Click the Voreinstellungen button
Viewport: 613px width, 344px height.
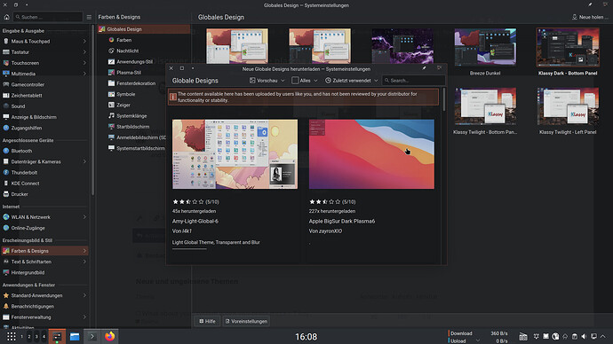[246, 321]
